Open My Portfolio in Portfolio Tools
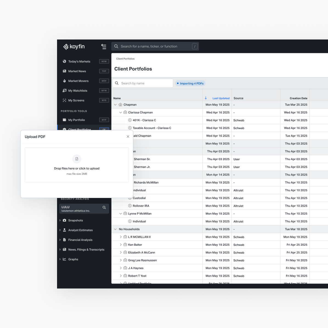328x328 pixels. coord(77,120)
